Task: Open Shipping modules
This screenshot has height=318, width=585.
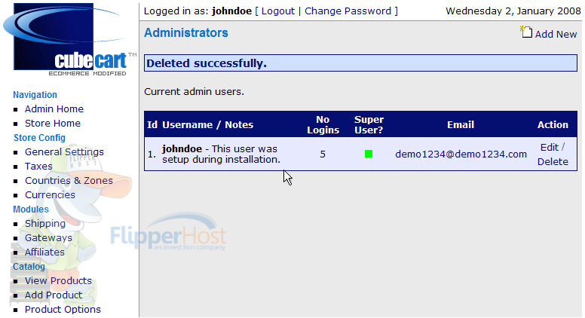Action: [45, 224]
